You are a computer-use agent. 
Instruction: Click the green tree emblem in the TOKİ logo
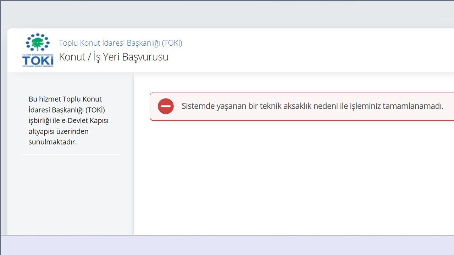tap(38, 43)
